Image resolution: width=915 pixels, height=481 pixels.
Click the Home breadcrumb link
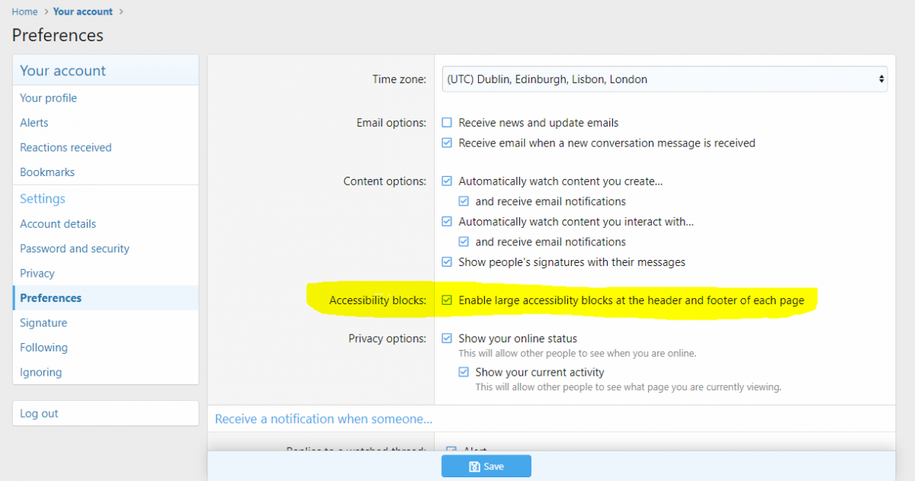point(25,11)
